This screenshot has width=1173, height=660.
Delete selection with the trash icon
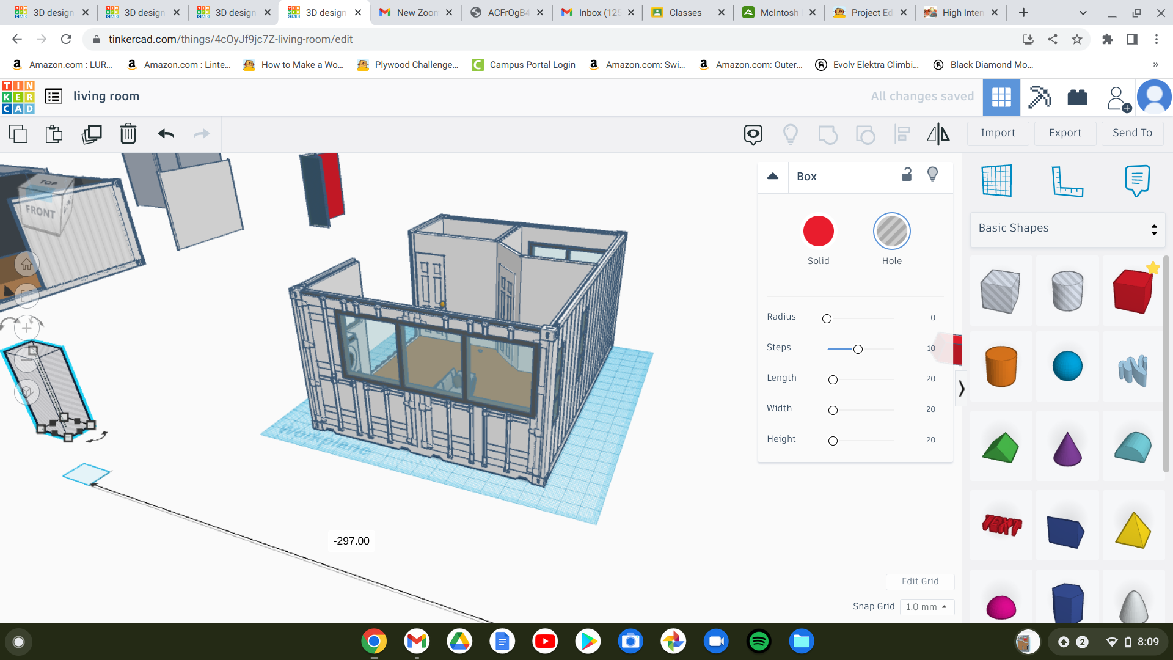pyautogui.click(x=128, y=133)
